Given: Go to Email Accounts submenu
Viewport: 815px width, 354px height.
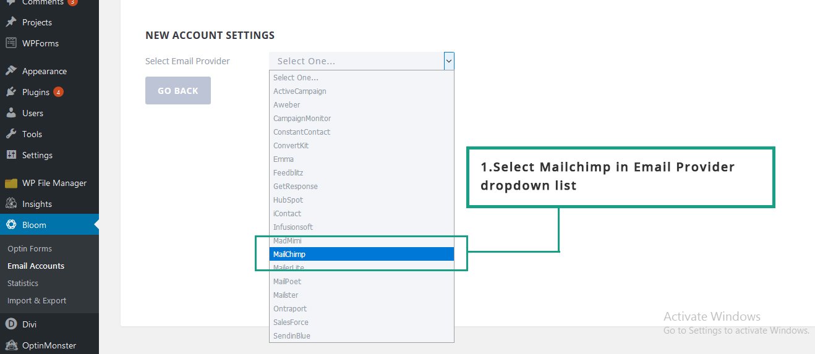Looking at the screenshot, I should 36,266.
